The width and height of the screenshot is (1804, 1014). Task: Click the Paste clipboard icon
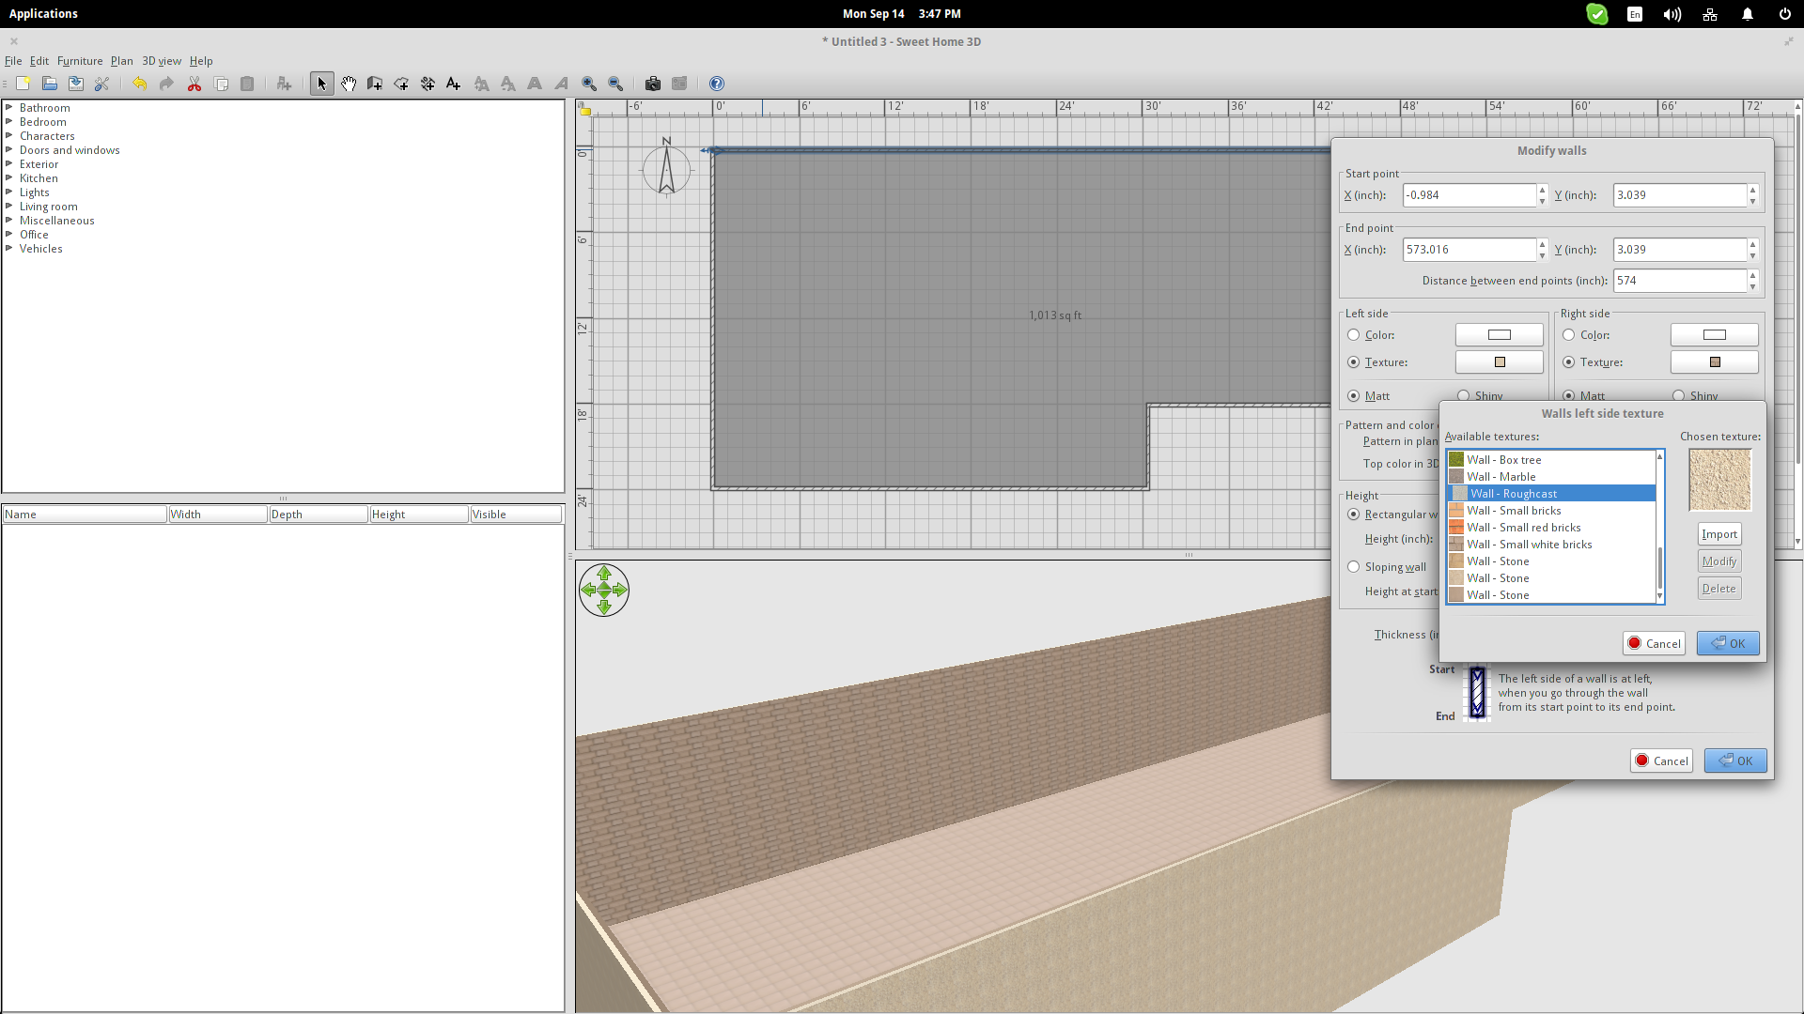pyautogui.click(x=247, y=84)
